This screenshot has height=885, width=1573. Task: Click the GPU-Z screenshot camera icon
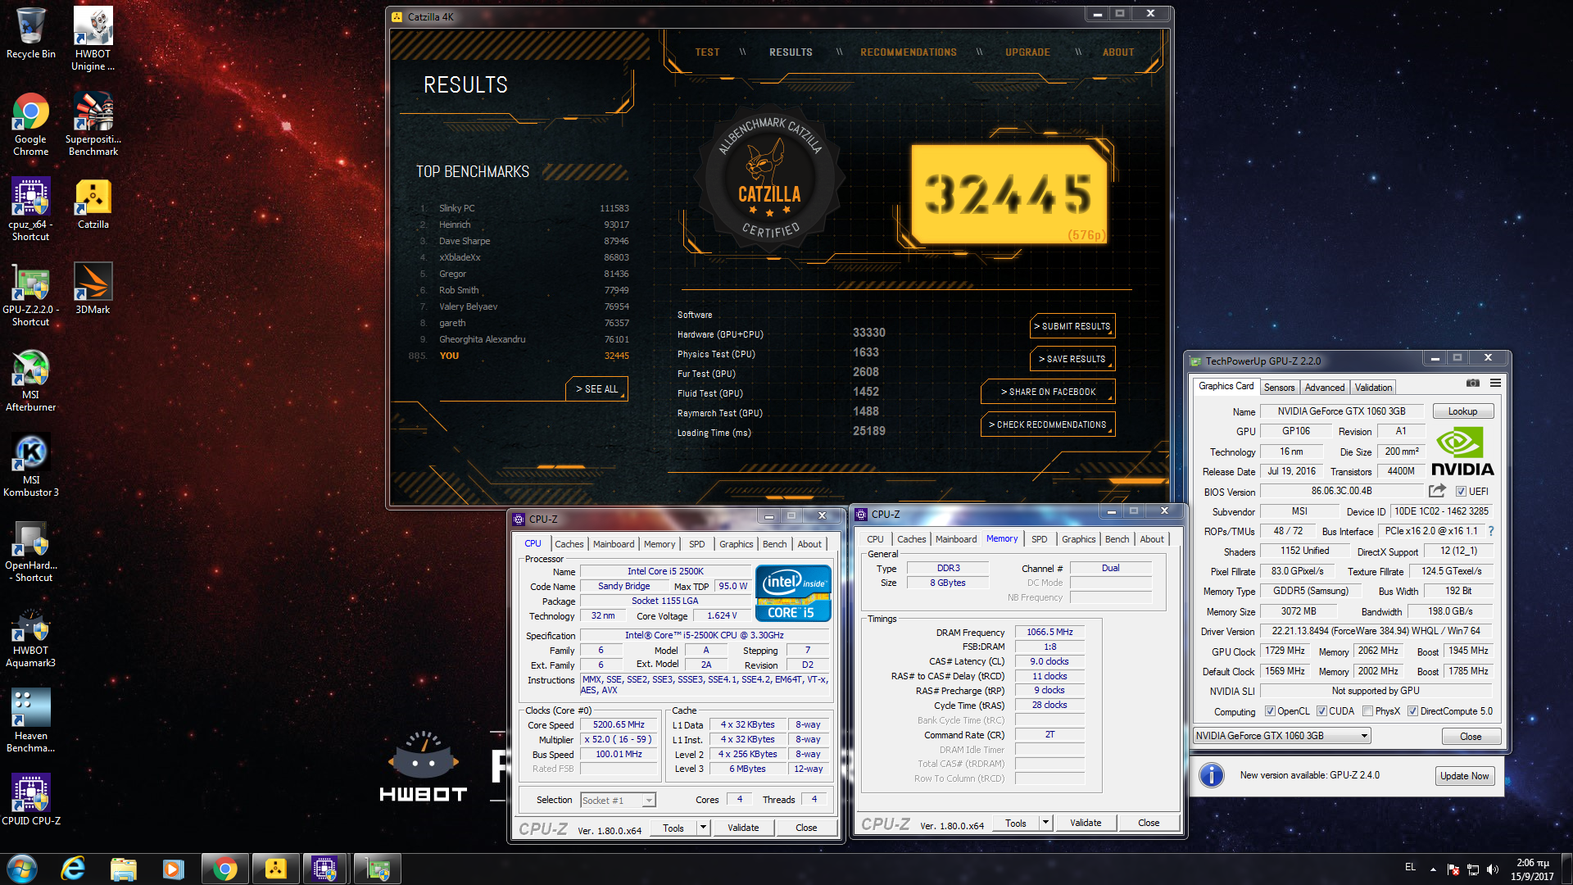tap(1473, 383)
